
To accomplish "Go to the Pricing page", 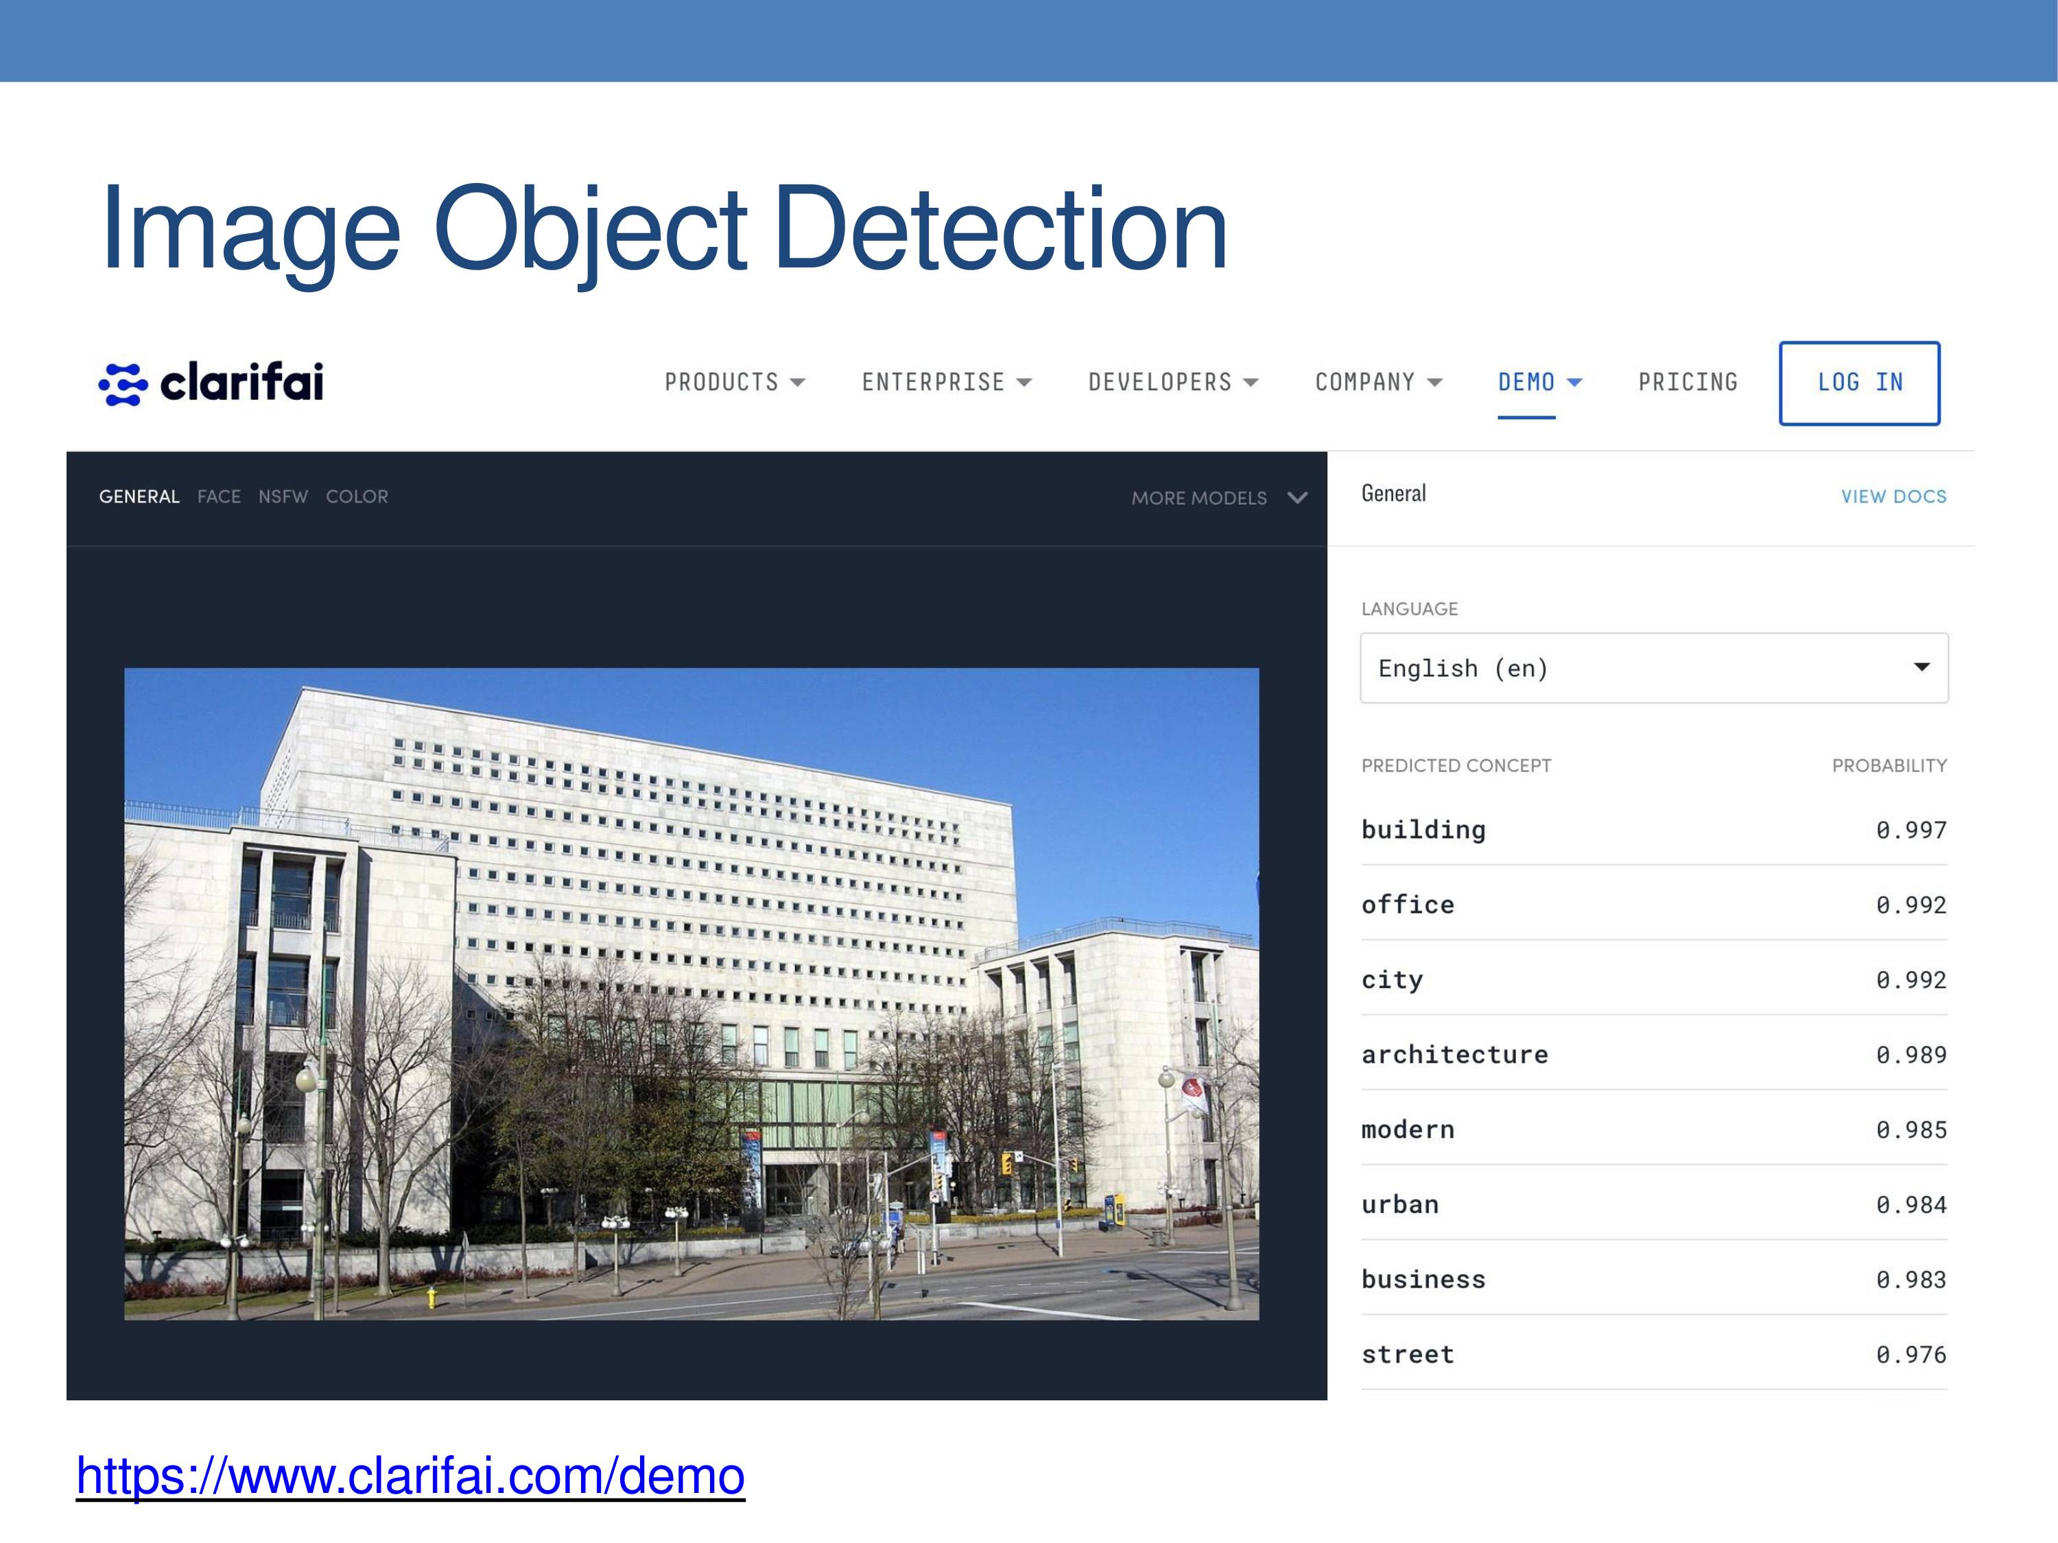I will tap(1688, 382).
